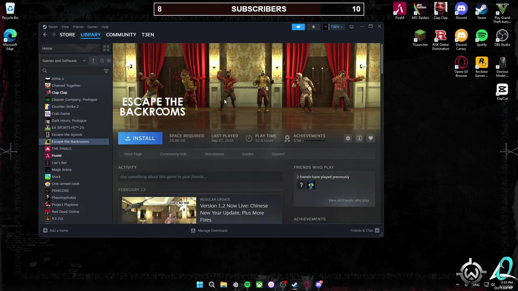Open game settings gear icon
Screen dimensions: 518x291
[348, 138]
